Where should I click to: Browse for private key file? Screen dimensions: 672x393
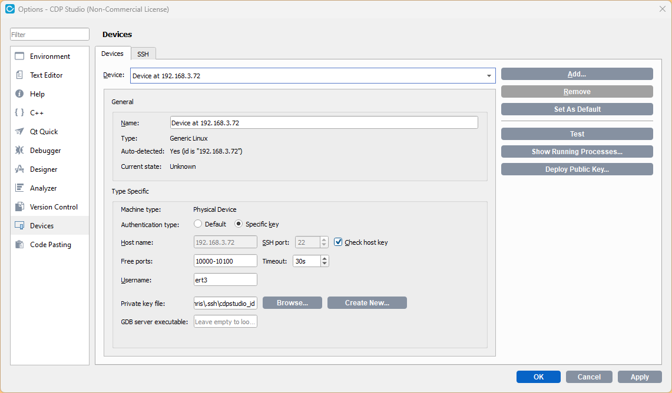pyautogui.click(x=292, y=302)
